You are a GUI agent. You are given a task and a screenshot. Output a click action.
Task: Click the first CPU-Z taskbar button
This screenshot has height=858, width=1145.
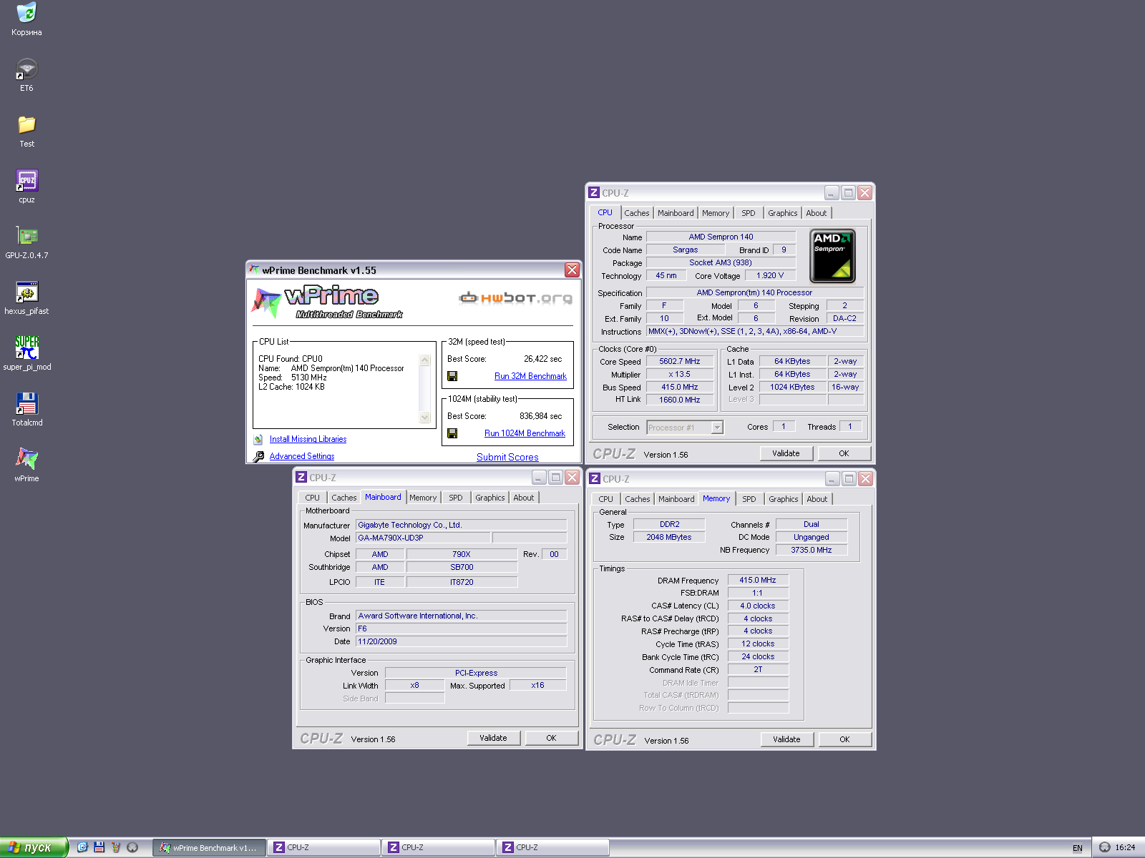(323, 847)
